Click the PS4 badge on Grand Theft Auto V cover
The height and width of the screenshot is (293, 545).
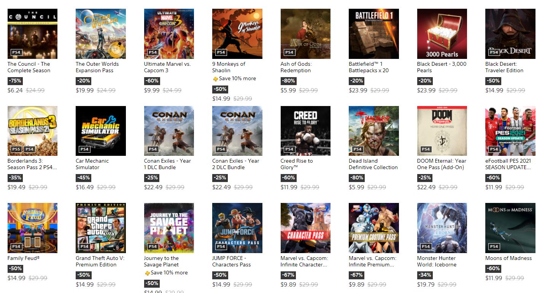tap(84, 246)
